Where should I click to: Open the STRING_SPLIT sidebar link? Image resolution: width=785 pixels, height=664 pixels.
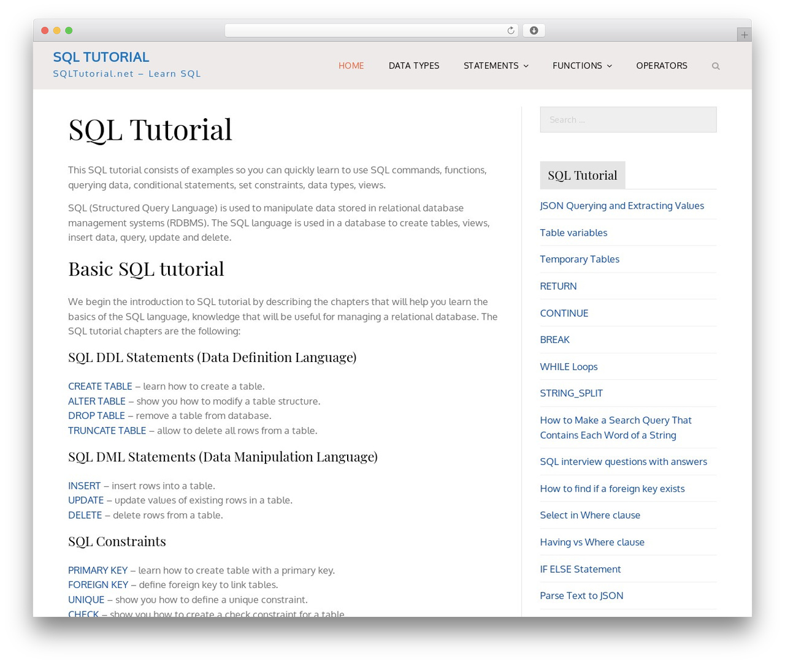(x=571, y=393)
